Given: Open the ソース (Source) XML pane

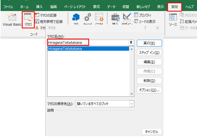Looking at the screenshot, I should tap(173, 20).
